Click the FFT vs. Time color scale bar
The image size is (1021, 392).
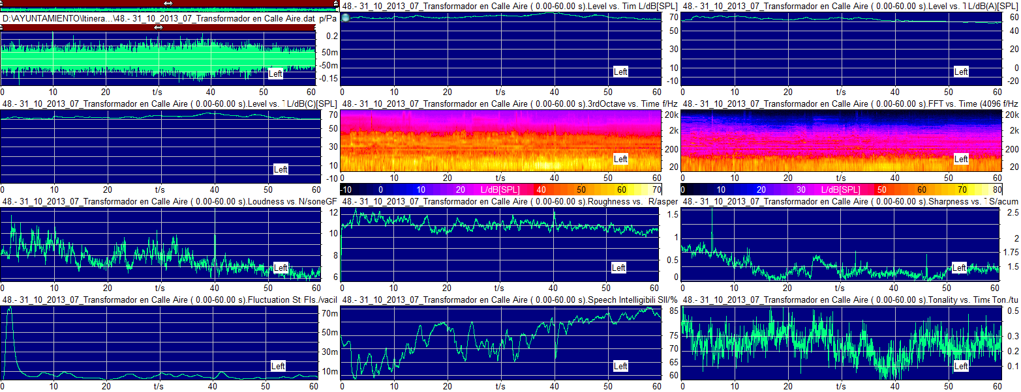pyautogui.click(x=841, y=189)
